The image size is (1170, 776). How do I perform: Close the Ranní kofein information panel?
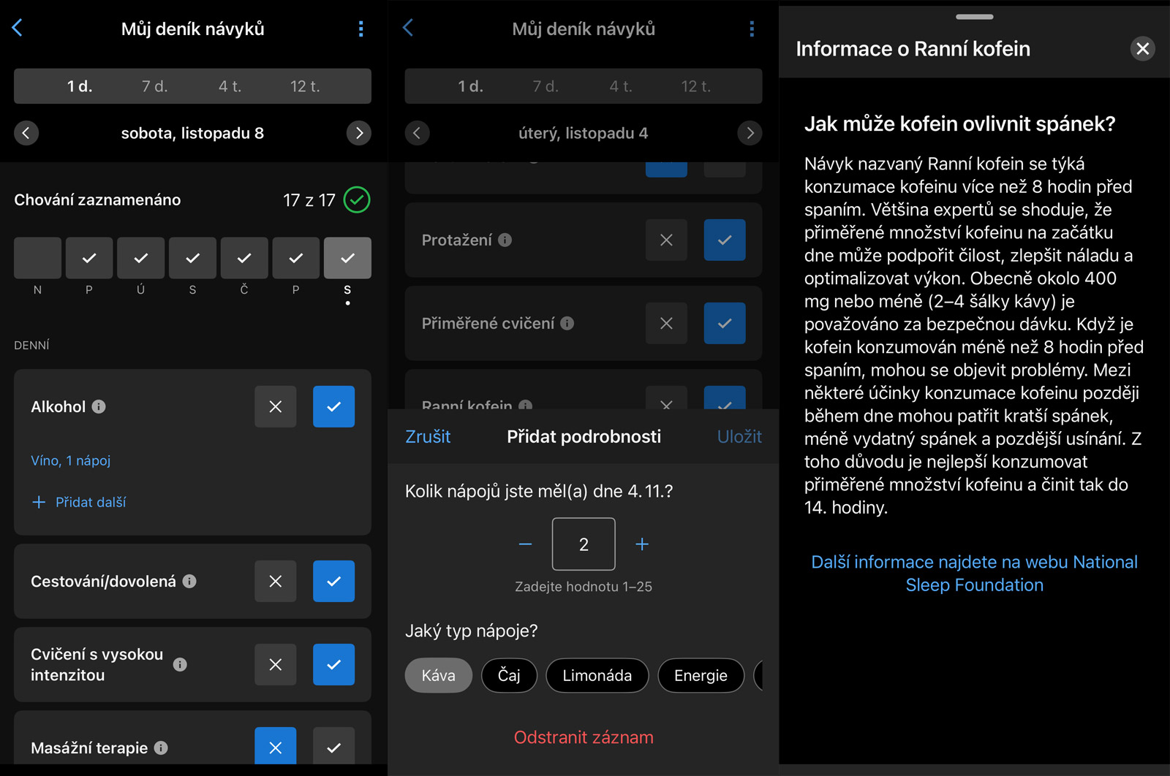(x=1142, y=49)
